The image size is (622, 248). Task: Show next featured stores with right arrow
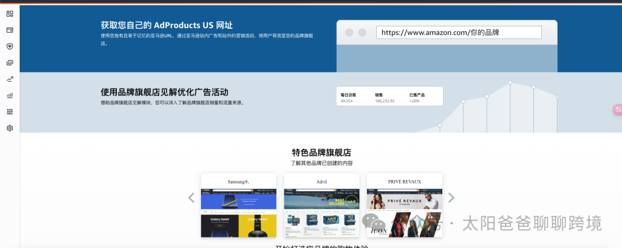(452, 198)
